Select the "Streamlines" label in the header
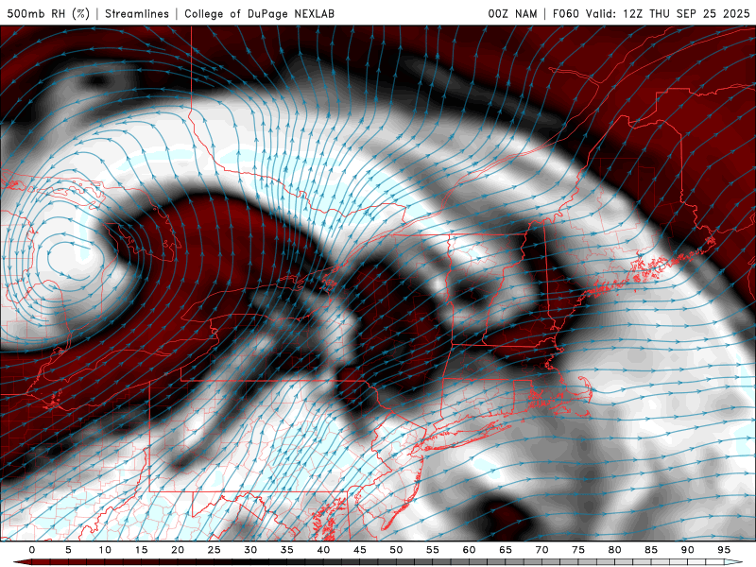 137,13
